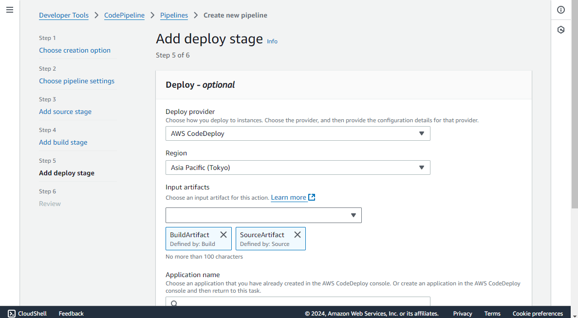Click the 'Create new pipeline' breadcrumb text
578x318 pixels.
pos(236,15)
